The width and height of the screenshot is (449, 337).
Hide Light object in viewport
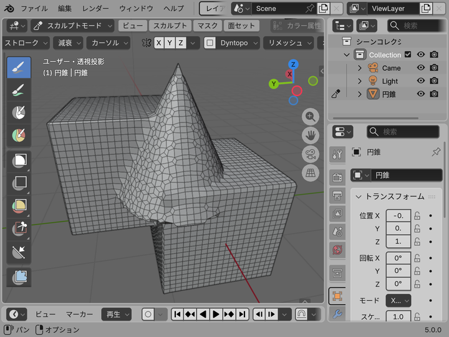pos(421,81)
